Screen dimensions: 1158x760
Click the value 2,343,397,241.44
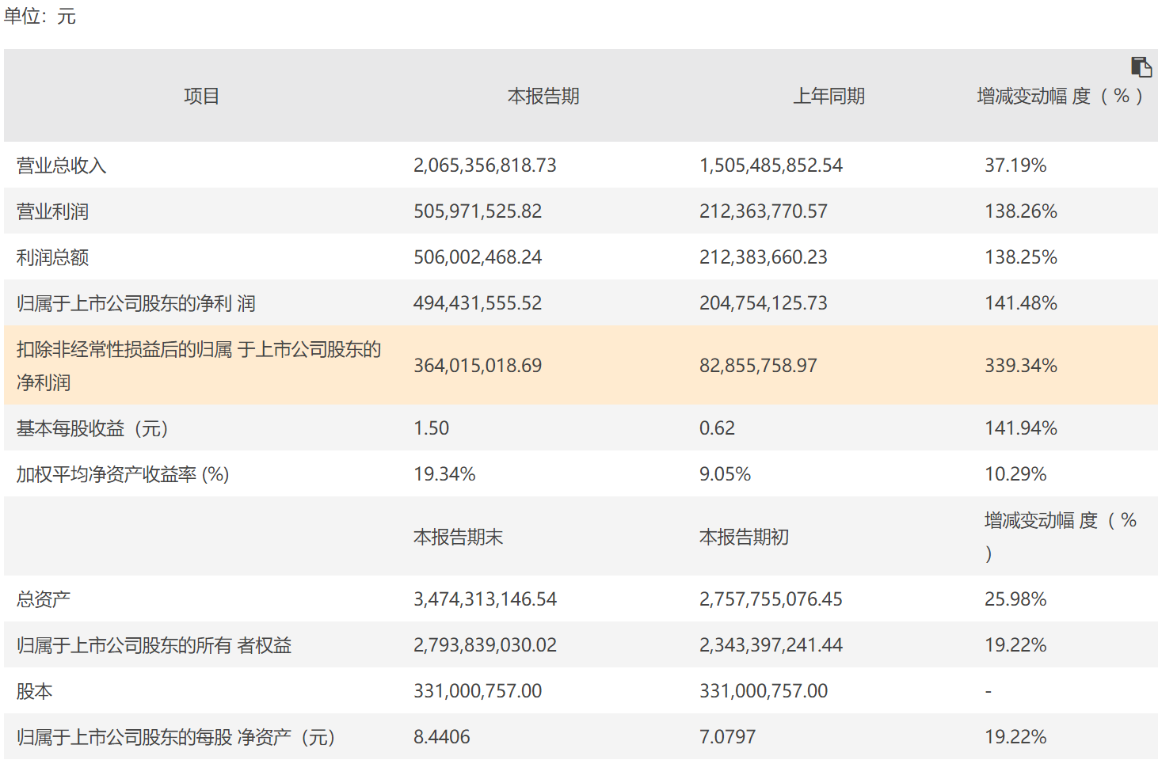(x=771, y=645)
